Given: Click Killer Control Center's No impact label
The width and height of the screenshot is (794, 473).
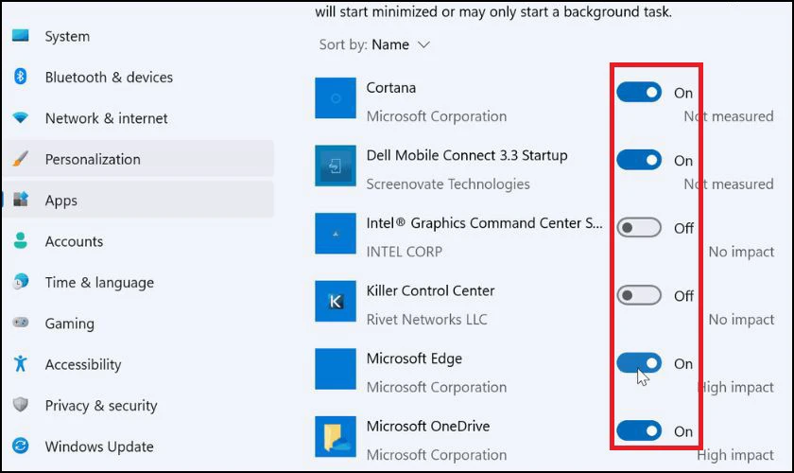Looking at the screenshot, I should coord(741,320).
